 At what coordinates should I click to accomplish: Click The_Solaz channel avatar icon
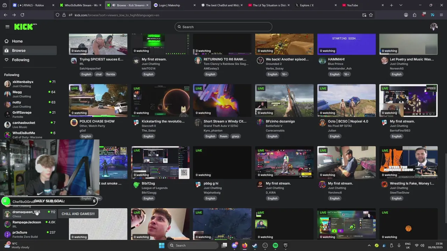tap(136, 122)
